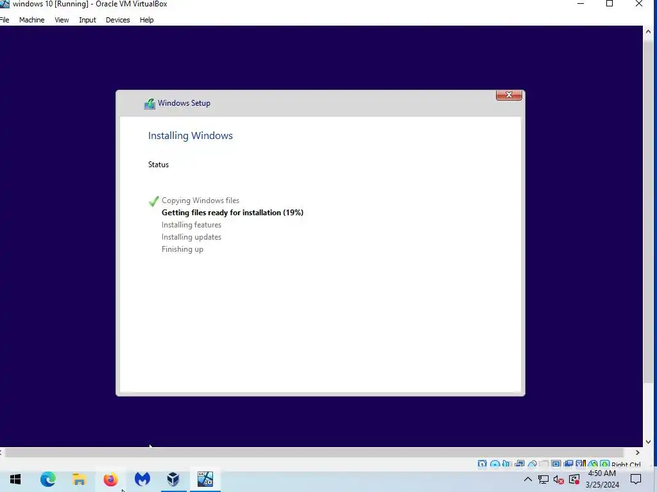
Task: Click the 'Installing Windows' heading
Action: click(190, 136)
